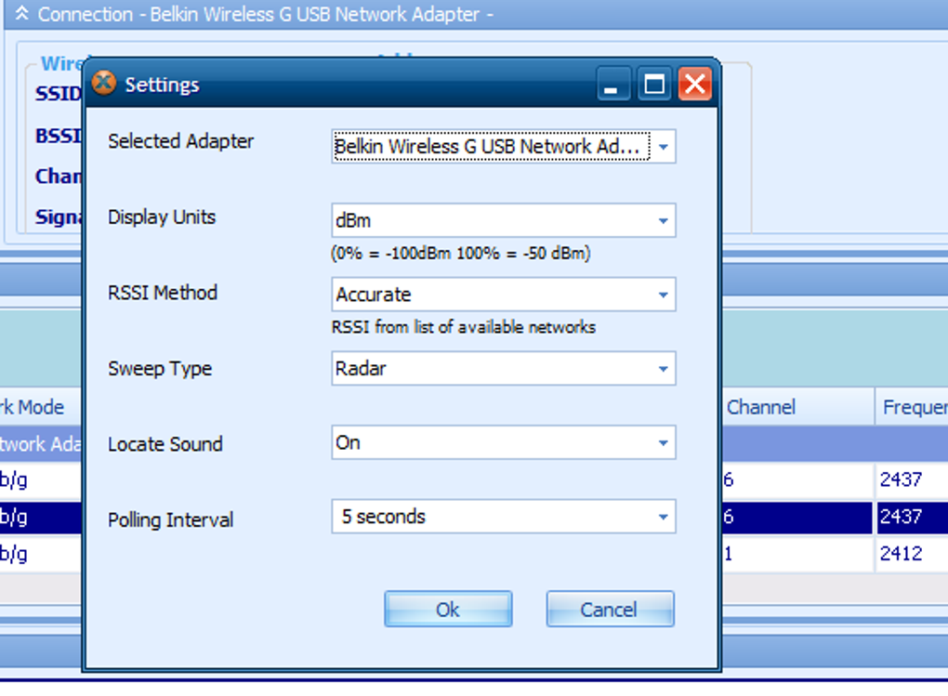The image size is (948, 696).
Task: Expand the Polling Interval dropdown
Action: point(503,517)
